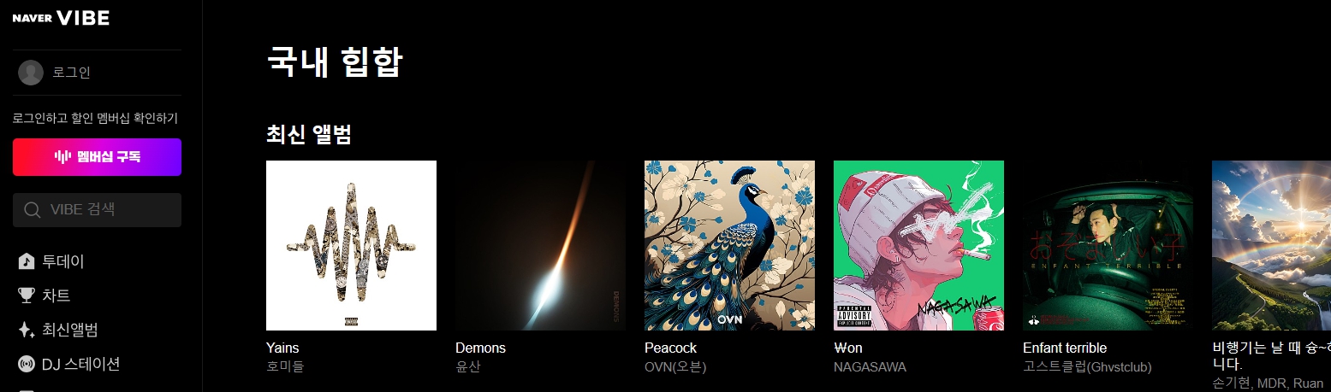The width and height of the screenshot is (1331, 392).
Task: Click the DJ 스테이션 broadcast icon
Action: pos(27,364)
